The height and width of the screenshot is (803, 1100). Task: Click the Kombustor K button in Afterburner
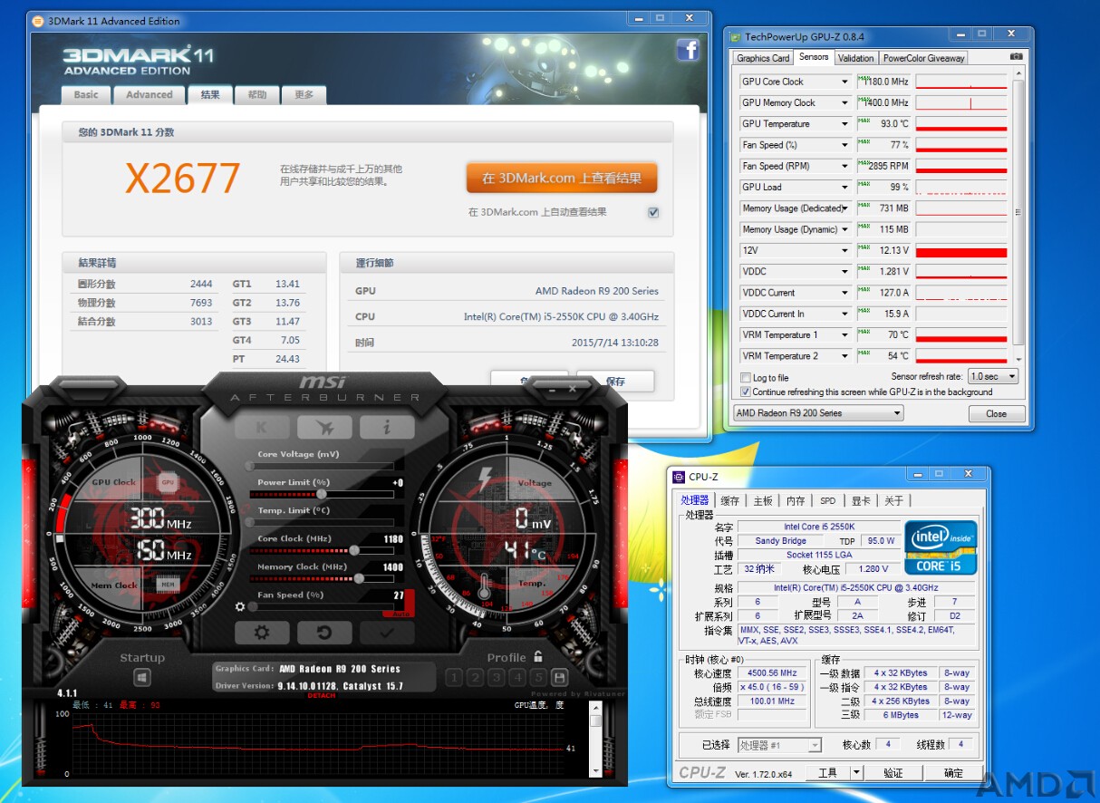point(261,427)
